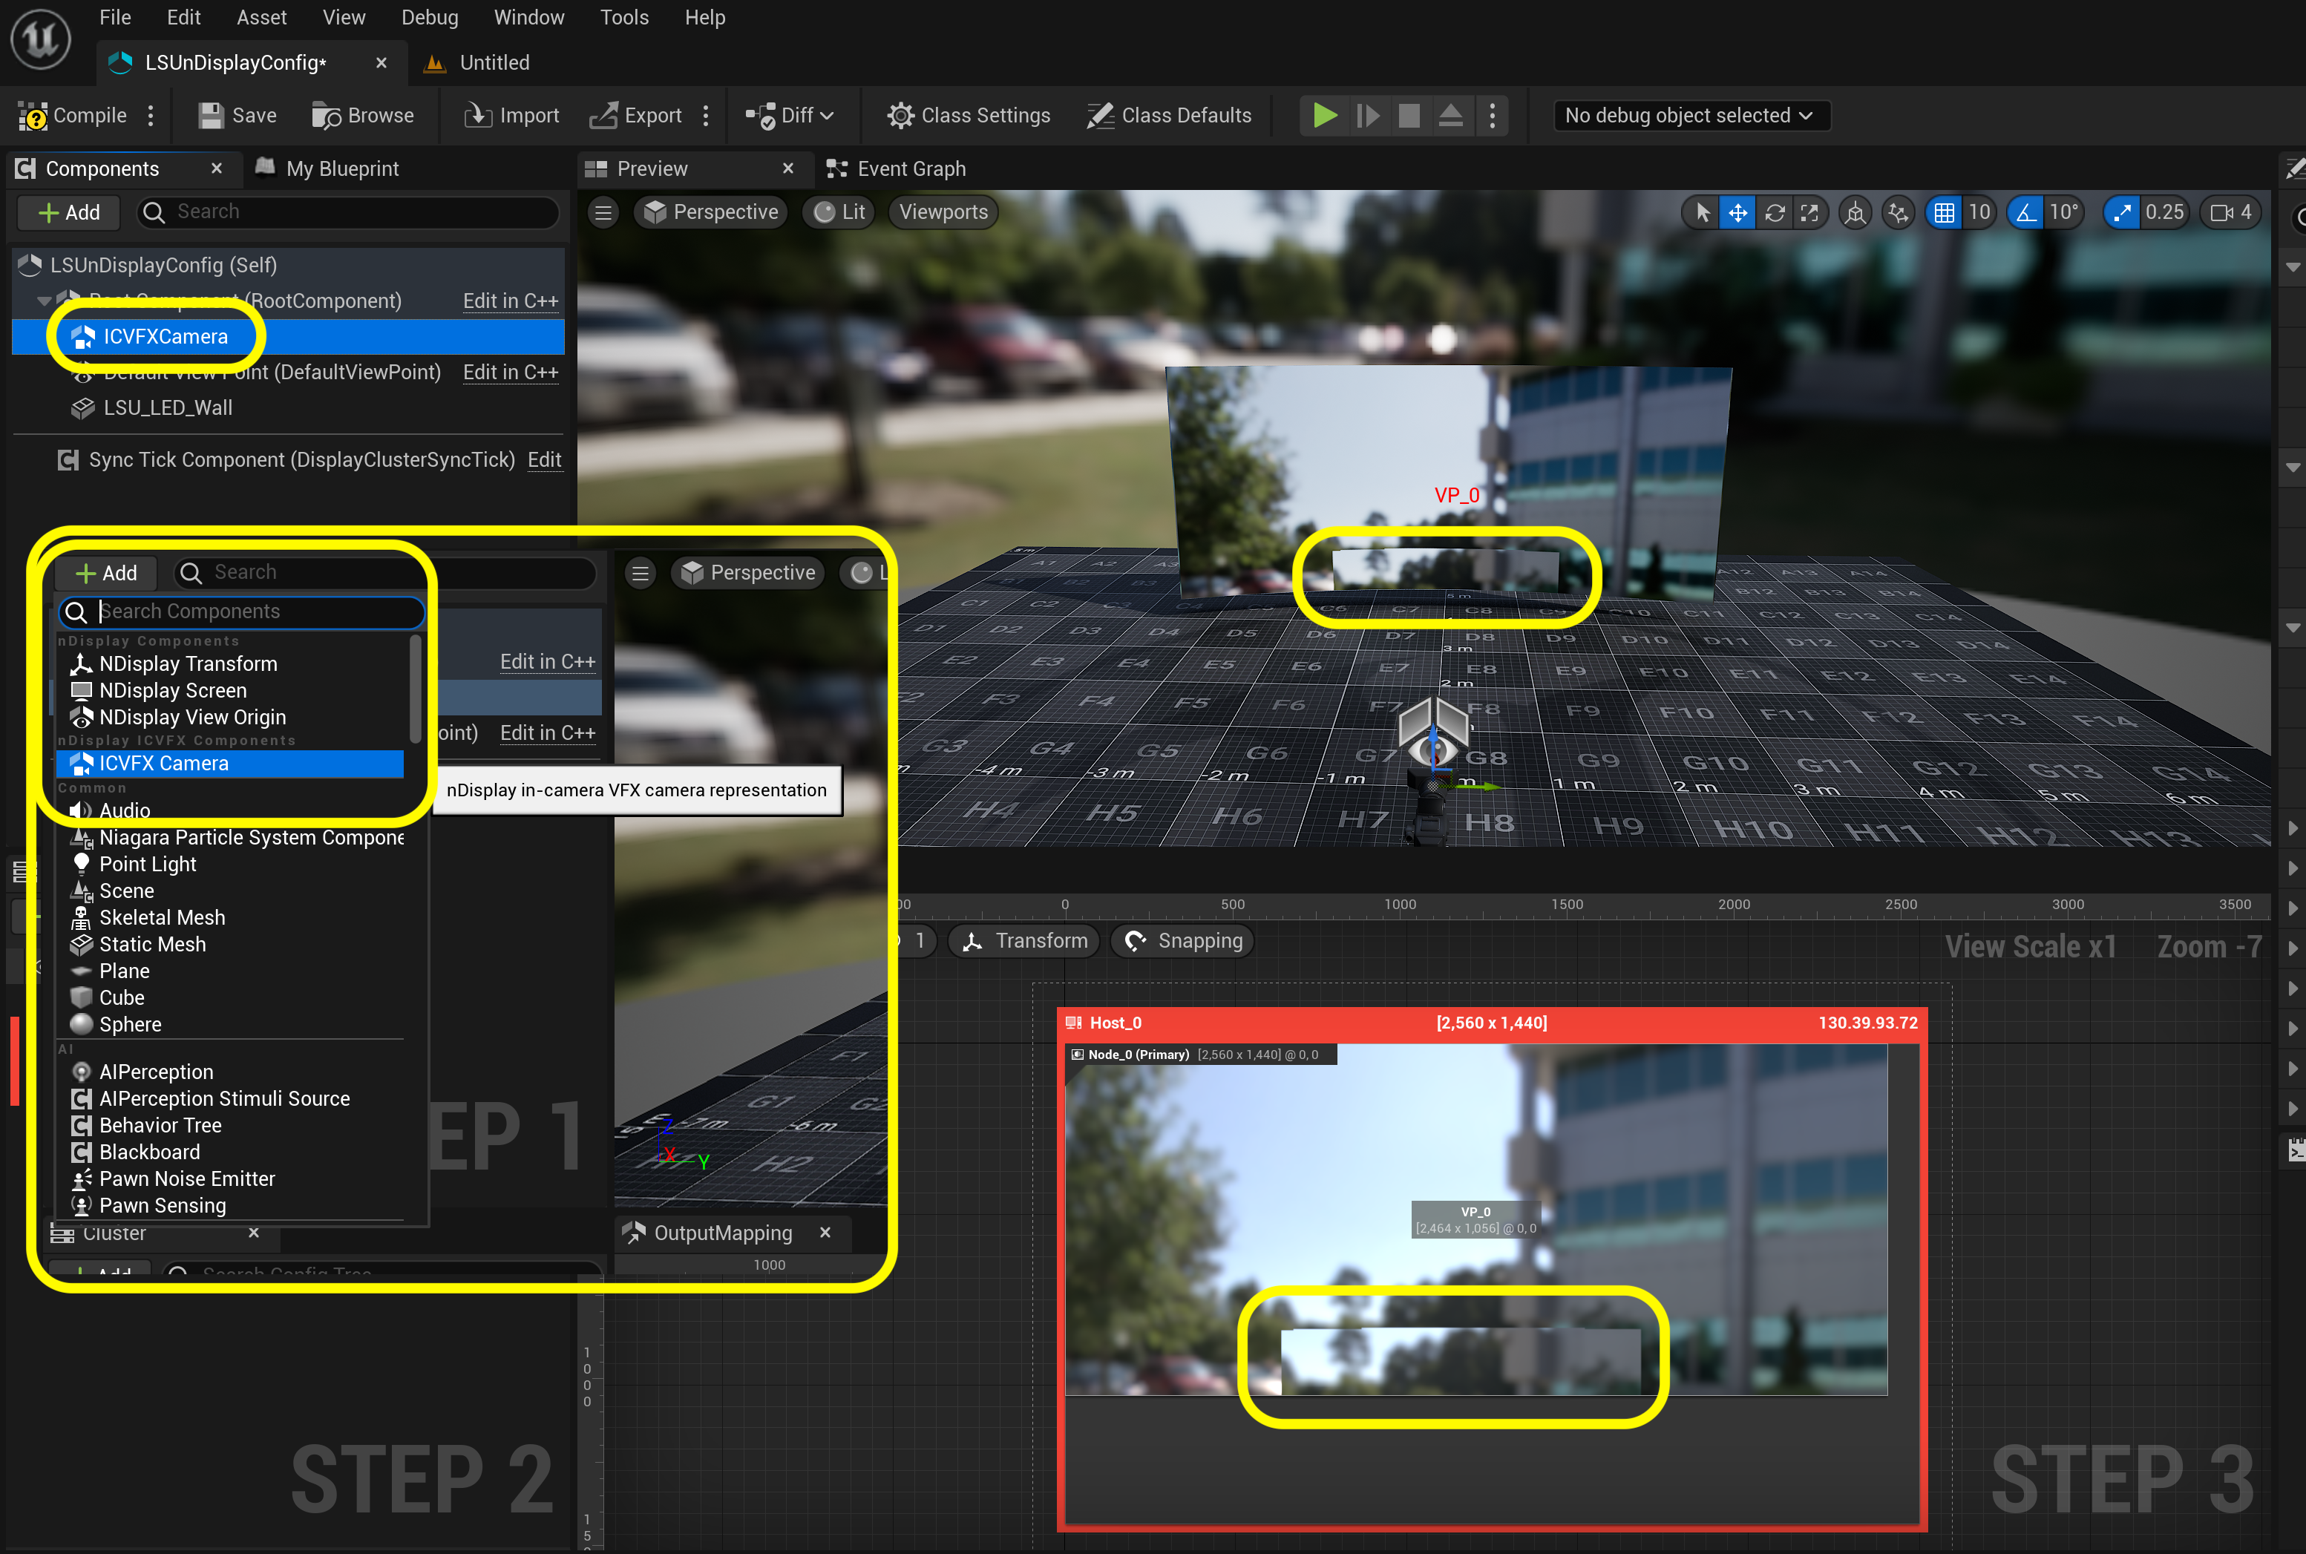Open the Lit view mode dropdown

pyautogui.click(x=839, y=212)
